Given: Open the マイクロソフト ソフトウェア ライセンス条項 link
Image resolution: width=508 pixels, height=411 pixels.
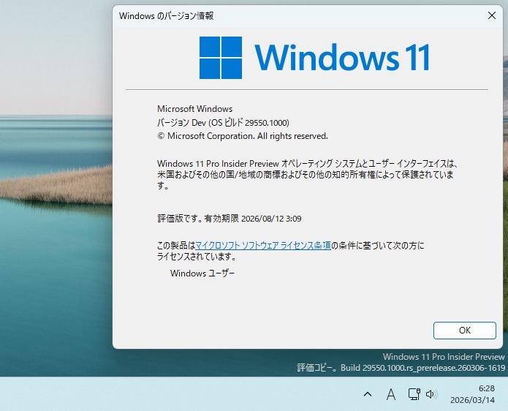Looking at the screenshot, I should (x=263, y=246).
